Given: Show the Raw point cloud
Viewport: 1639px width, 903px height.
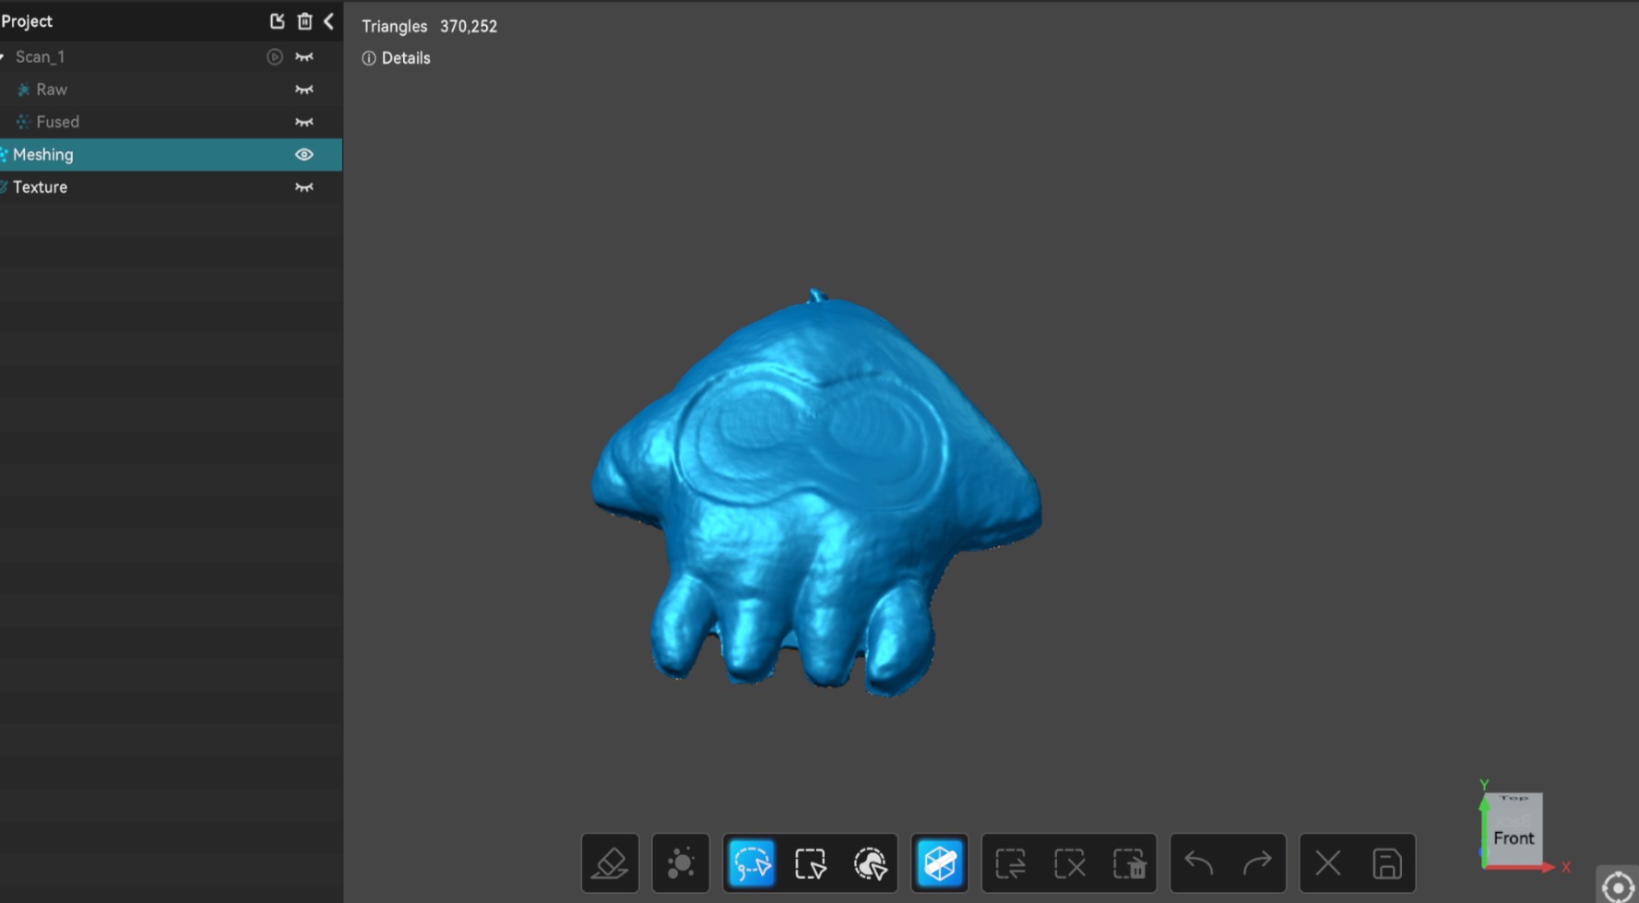Looking at the screenshot, I should point(303,89).
